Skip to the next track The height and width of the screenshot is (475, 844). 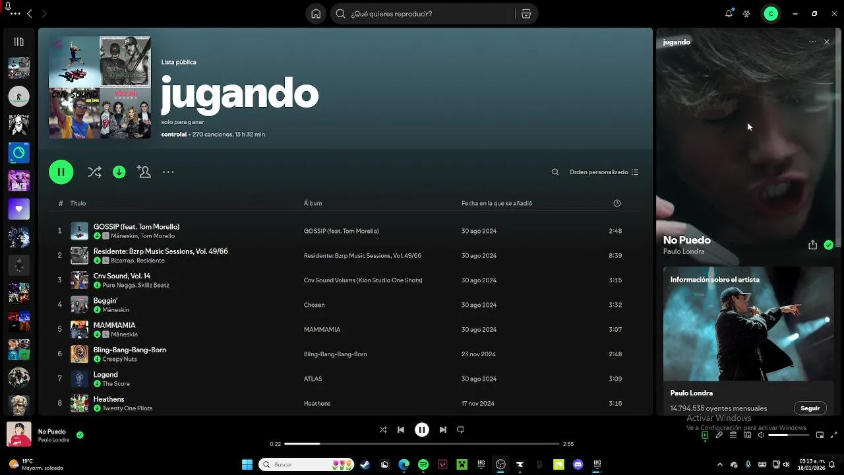(443, 429)
